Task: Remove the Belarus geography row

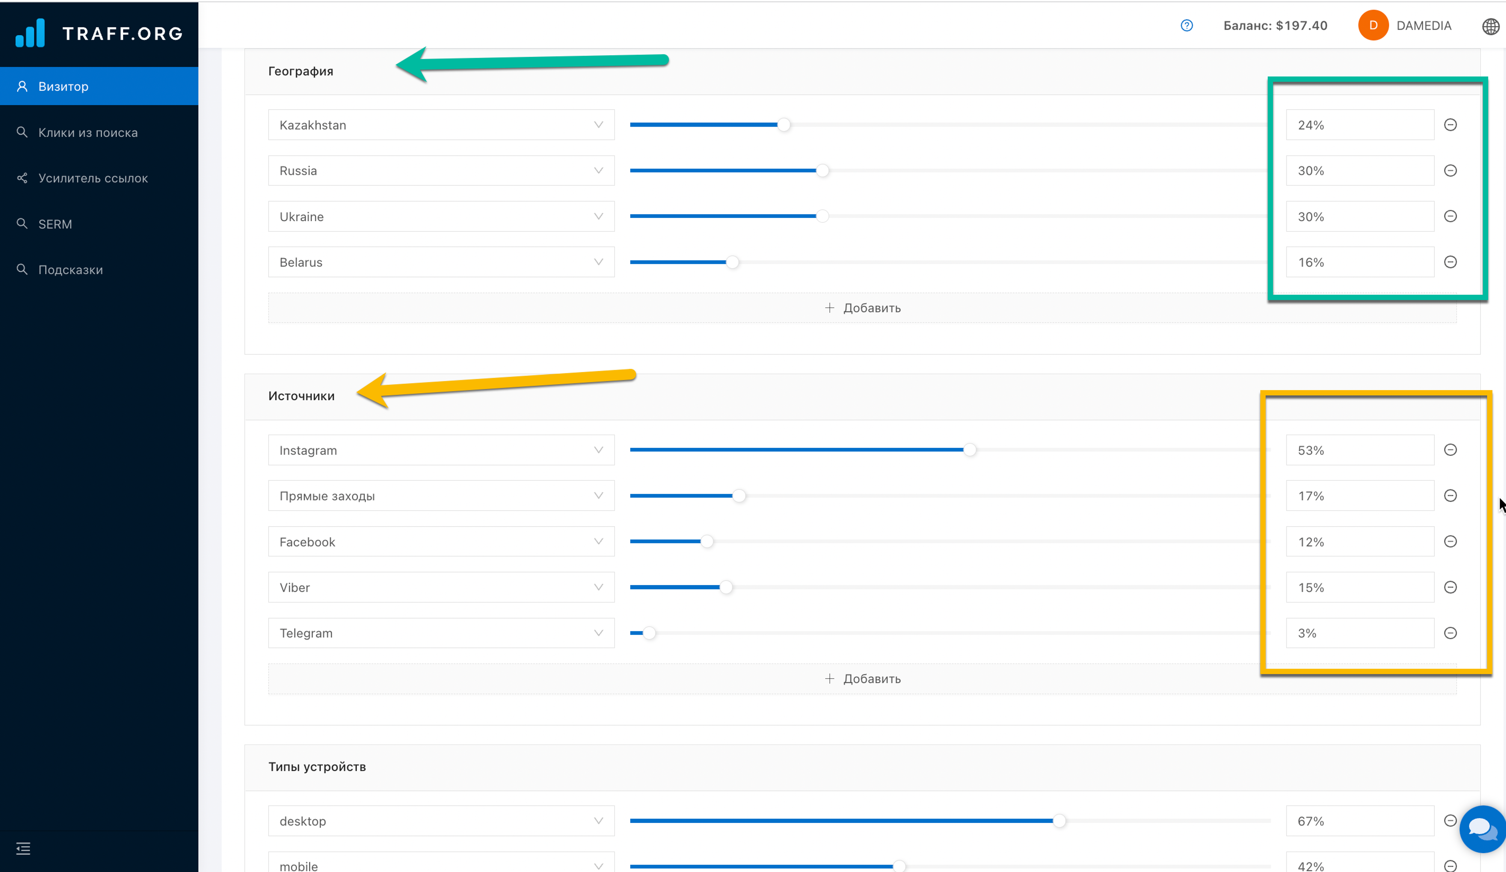Action: click(x=1450, y=262)
